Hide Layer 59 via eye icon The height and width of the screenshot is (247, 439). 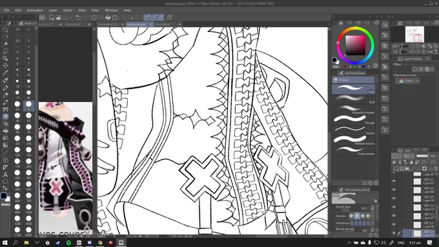coord(394,199)
